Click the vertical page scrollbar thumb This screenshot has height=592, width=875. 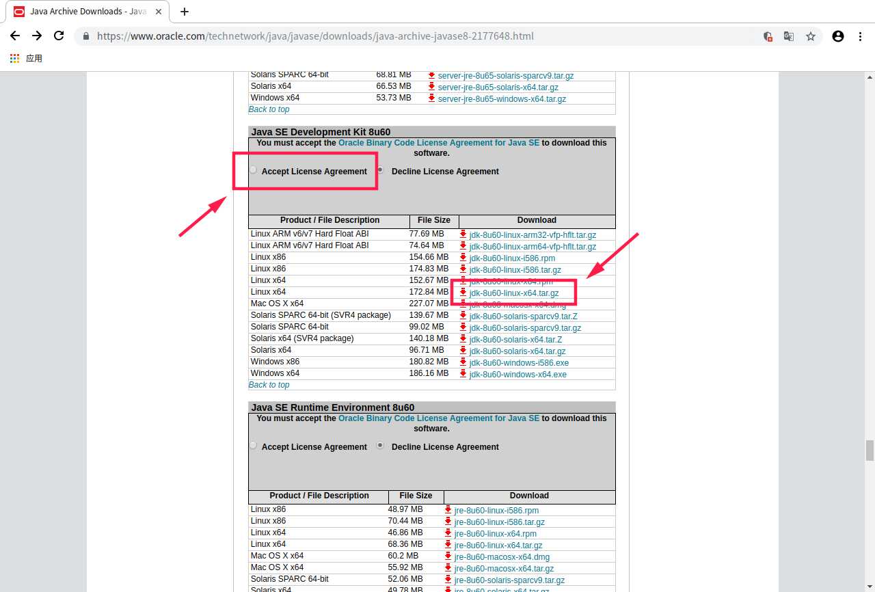tap(870, 450)
